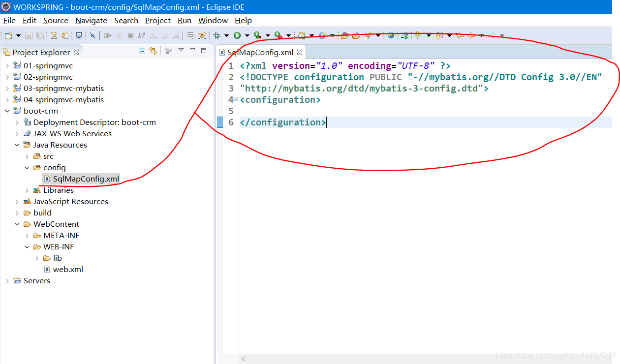Click the Previous Annotation icon
Image resolution: width=620 pixels, height=364 pixels.
(x=438, y=35)
